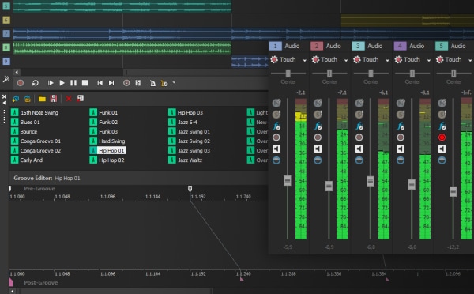The image size is (474, 294).
Task: Click automation gear icon on channel 5
Action: pos(440,59)
